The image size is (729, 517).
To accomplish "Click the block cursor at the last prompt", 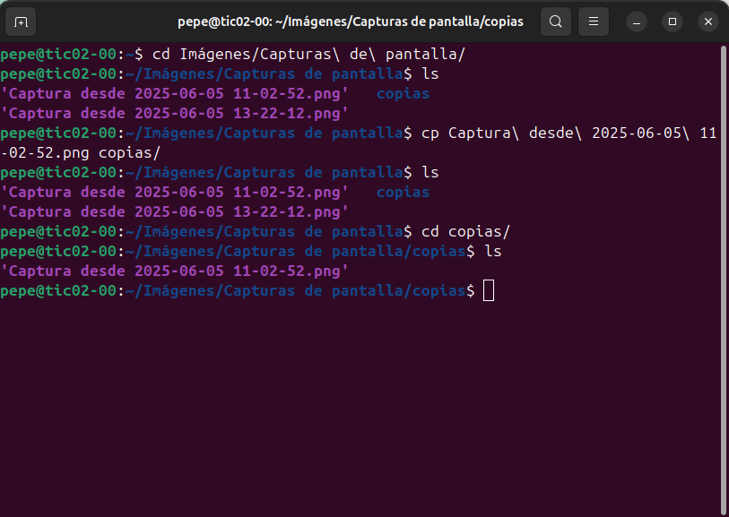I will (x=489, y=290).
